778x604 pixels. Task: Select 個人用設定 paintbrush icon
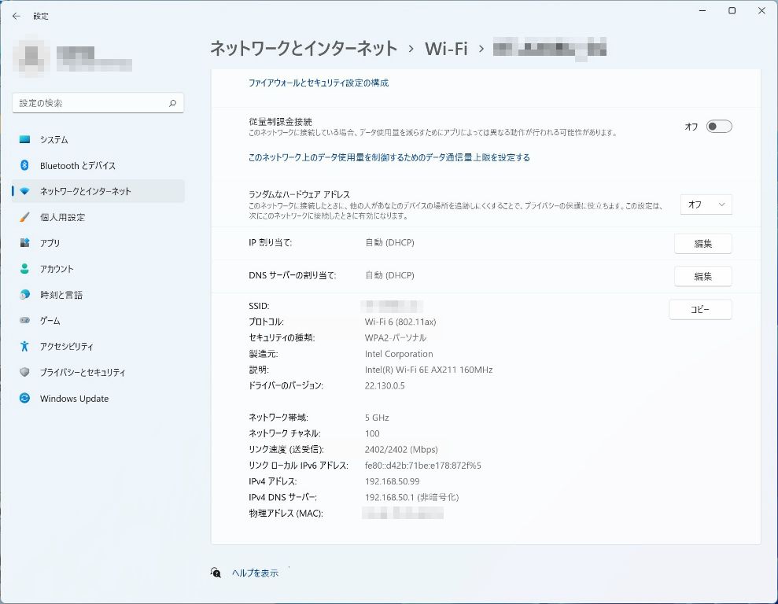tap(24, 217)
